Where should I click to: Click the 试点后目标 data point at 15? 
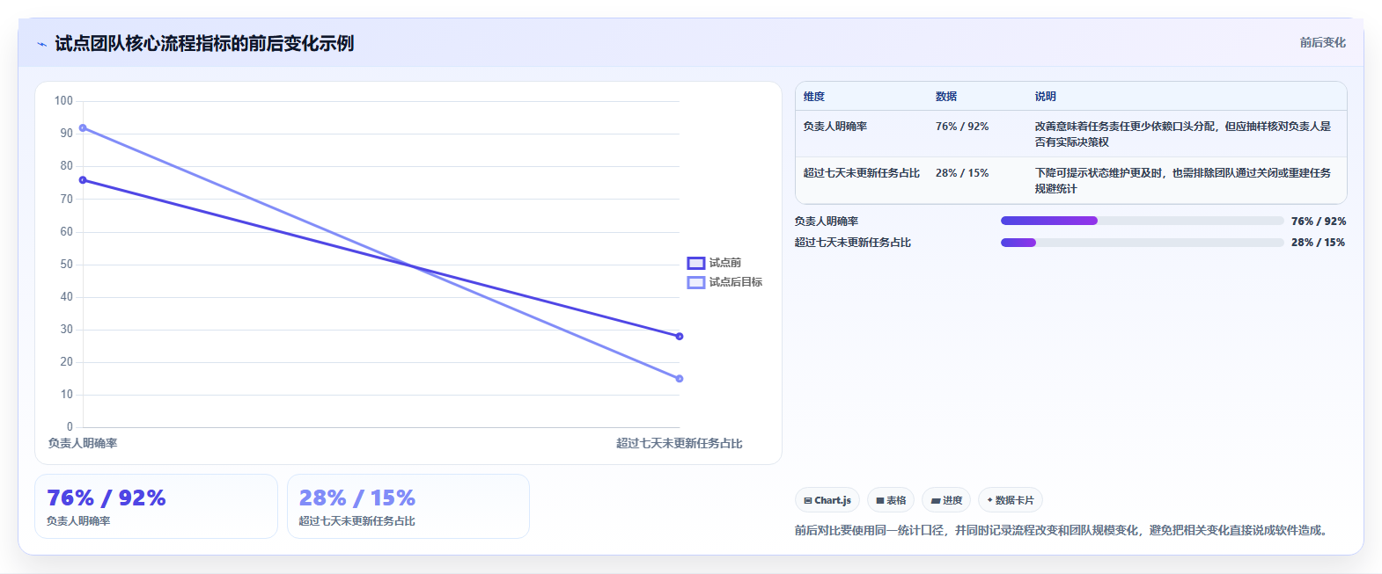[x=680, y=379]
